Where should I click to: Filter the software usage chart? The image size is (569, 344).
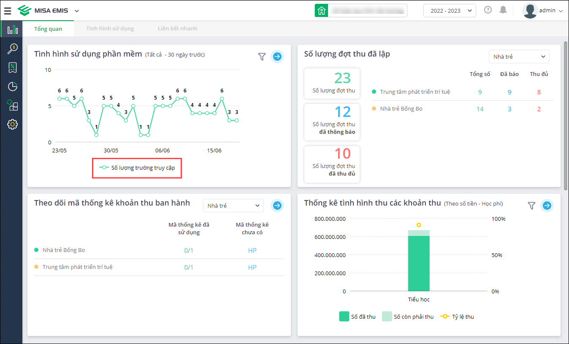point(262,57)
